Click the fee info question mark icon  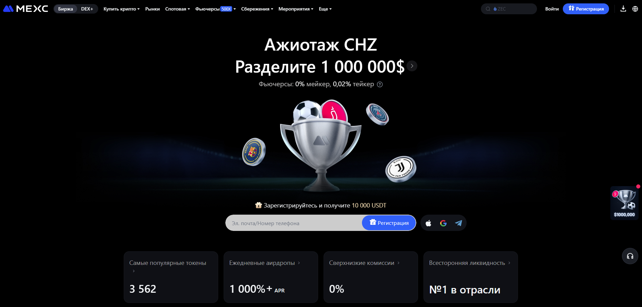[x=380, y=85]
